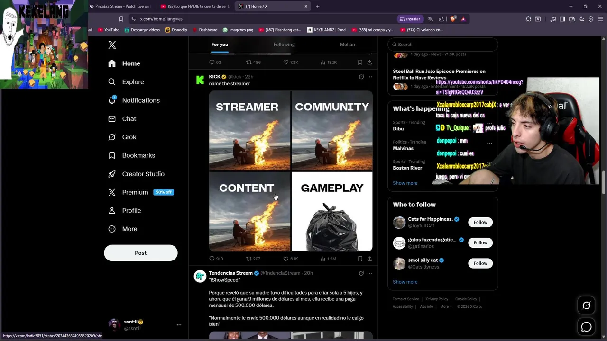This screenshot has width=607, height=341.
Task: Click Show more under Who to follow
Action: pyautogui.click(x=405, y=282)
